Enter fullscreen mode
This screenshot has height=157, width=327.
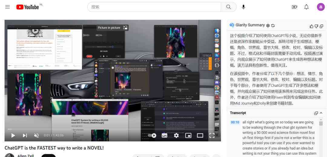tap(212, 136)
